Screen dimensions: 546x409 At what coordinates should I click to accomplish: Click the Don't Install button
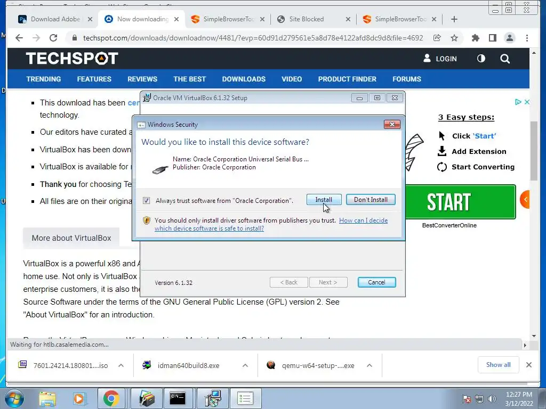pyautogui.click(x=371, y=200)
